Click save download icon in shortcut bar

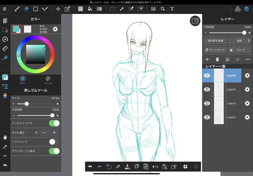click(127, 167)
